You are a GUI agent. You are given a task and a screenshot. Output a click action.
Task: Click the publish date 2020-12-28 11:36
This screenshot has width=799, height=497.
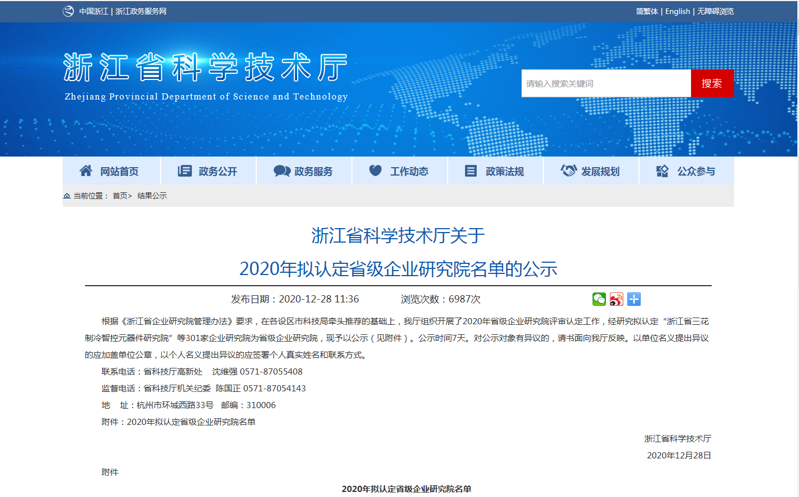[319, 299]
